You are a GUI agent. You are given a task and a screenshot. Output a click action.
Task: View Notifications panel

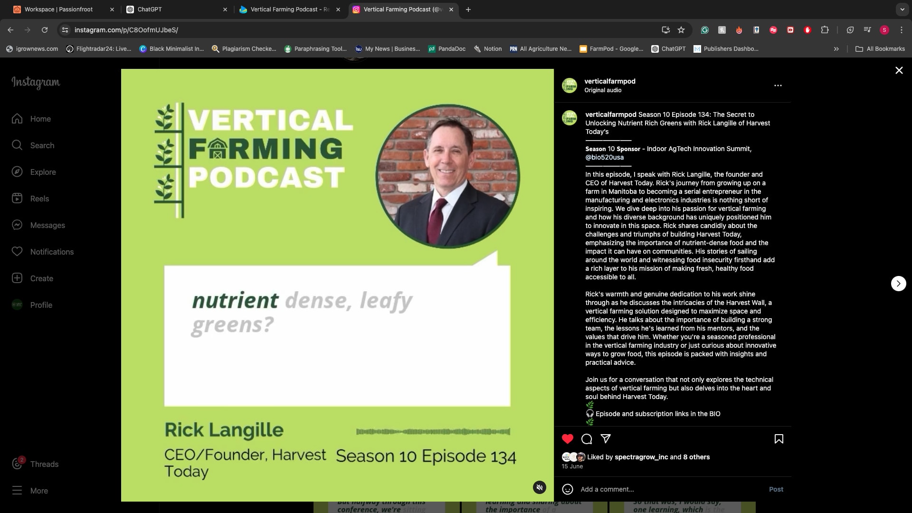pos(43,252)
